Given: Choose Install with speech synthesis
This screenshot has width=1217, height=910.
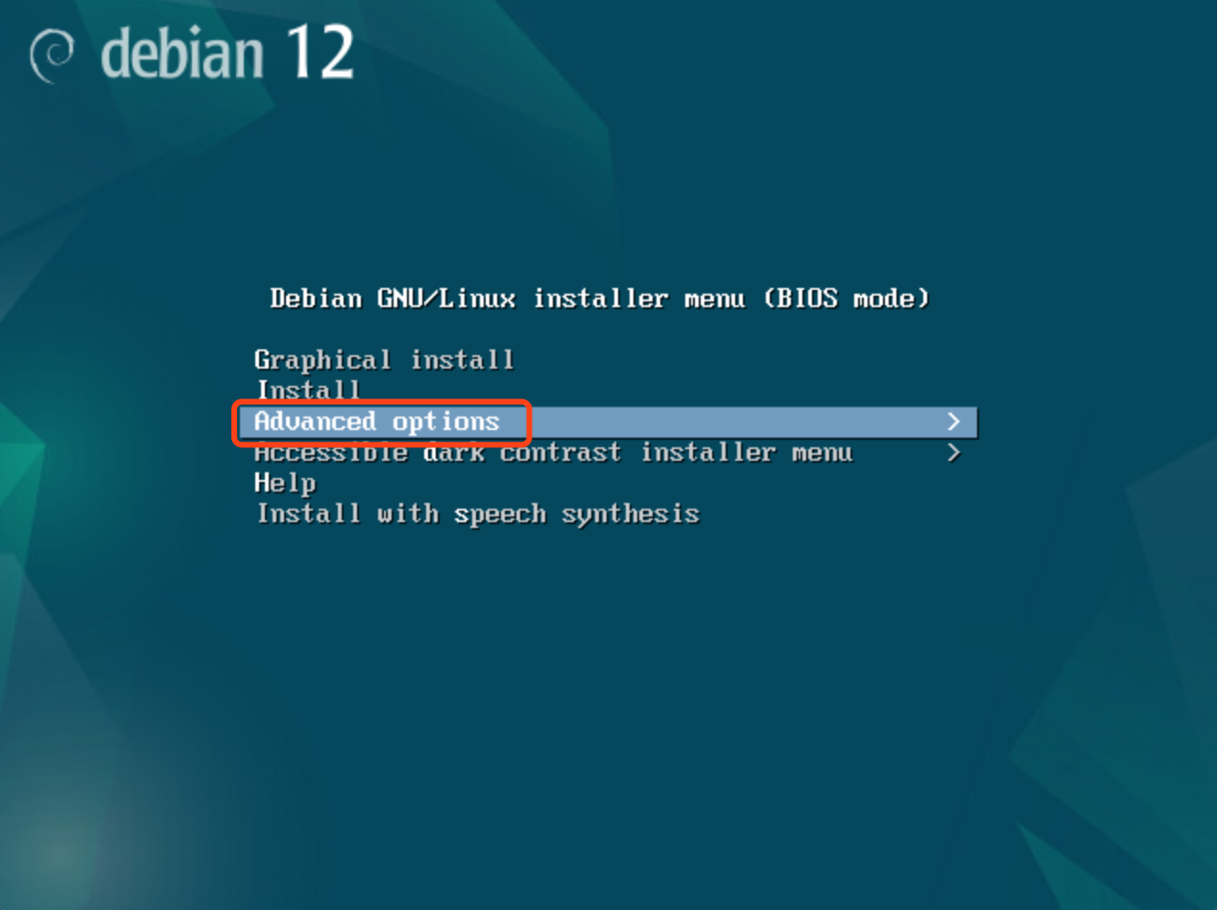Looking at the screenshot, I should point(478,515).
